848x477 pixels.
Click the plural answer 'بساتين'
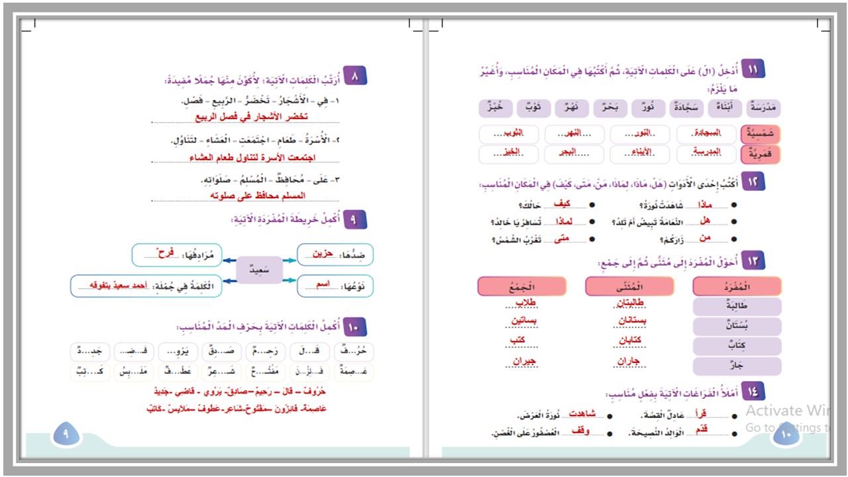click(524, 321)
